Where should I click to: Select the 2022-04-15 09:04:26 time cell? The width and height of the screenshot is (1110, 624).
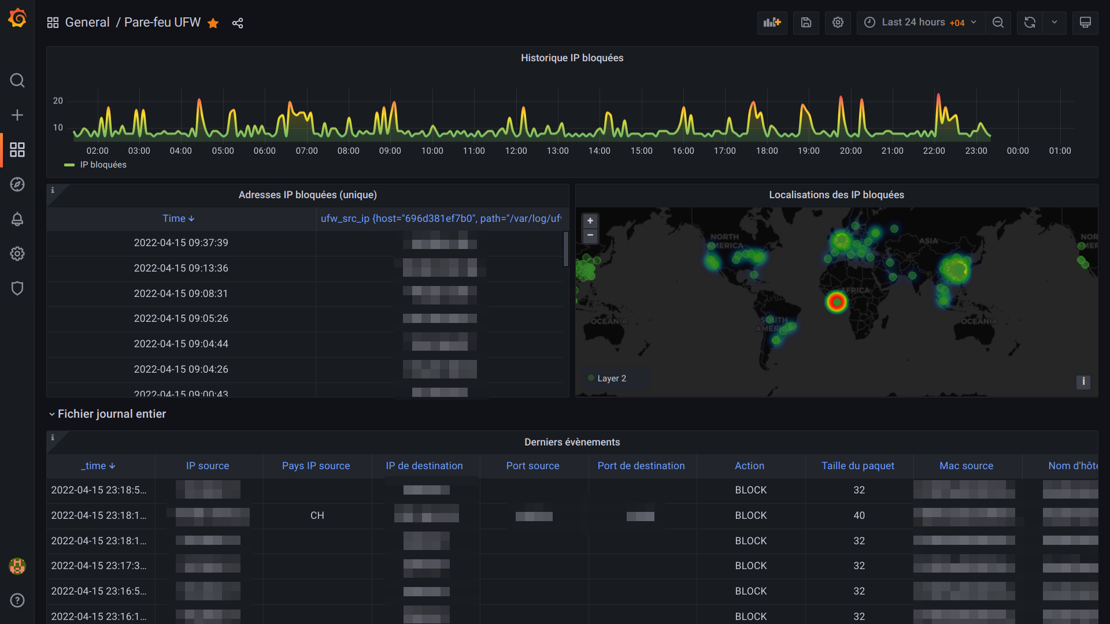click(181, 369)
